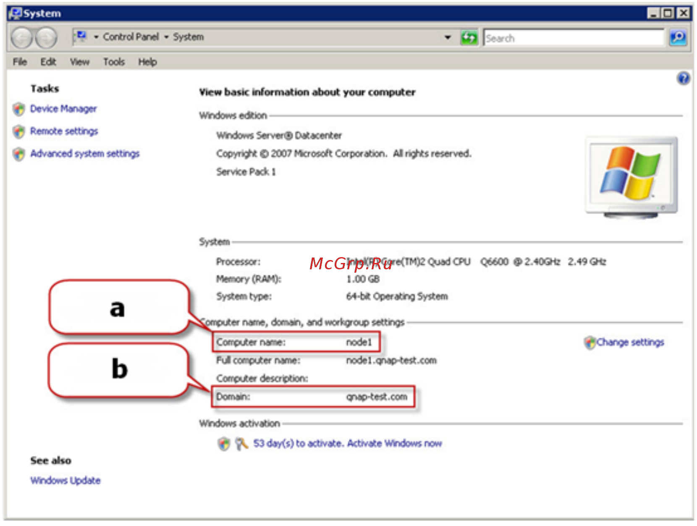Image resolution: width=697 pixels, height=526 pixels.
Task: Click the domain value qnap-test.com
Action: tap(377, 397)
